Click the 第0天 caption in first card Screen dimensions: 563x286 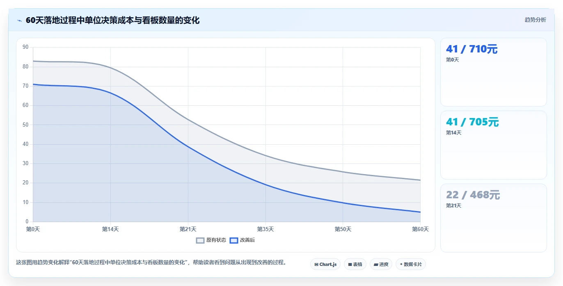[452, 60]
